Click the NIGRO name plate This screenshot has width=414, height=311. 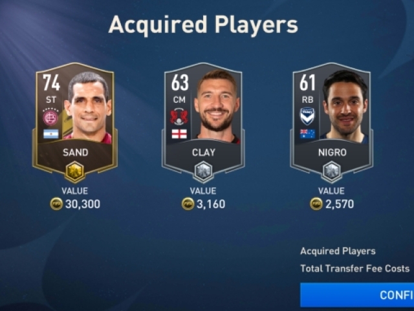(332, 153)
